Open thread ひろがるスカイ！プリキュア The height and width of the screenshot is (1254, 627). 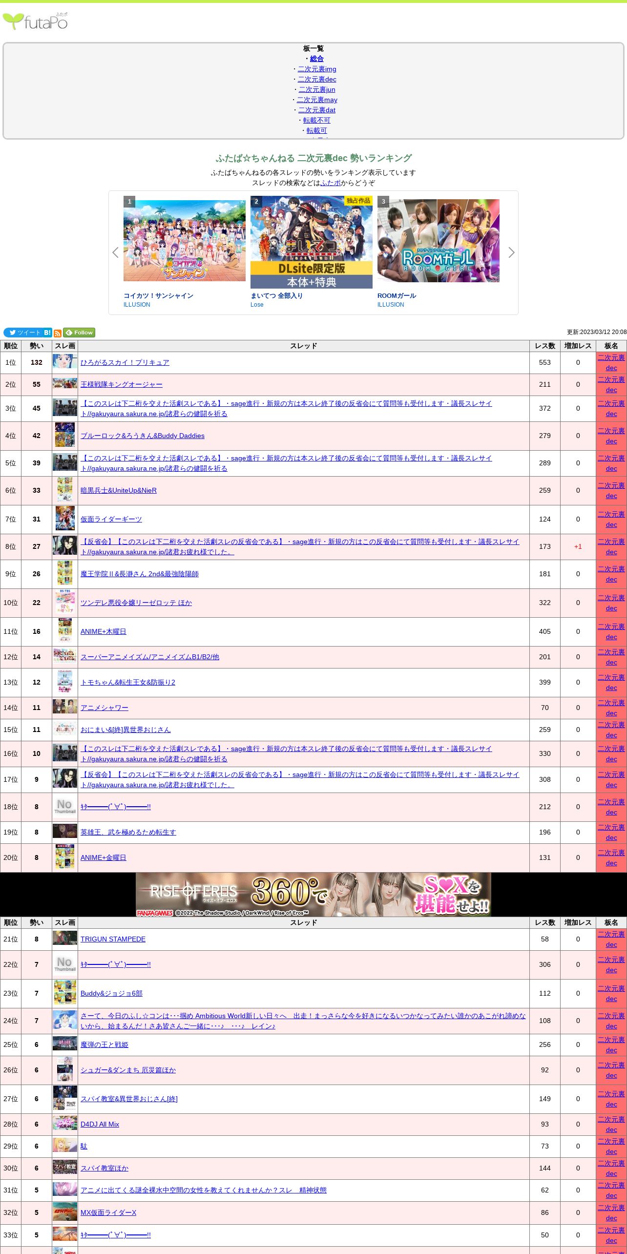point(125,362)
